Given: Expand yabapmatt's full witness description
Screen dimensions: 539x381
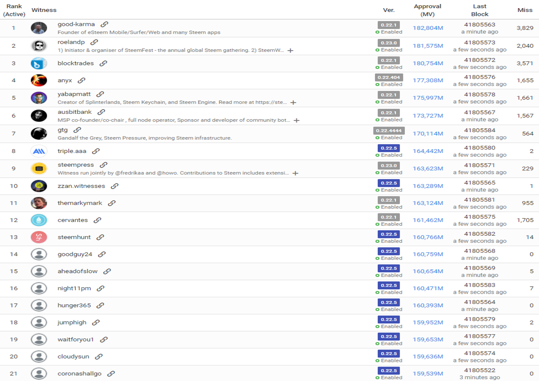Looking at the screenshot, I should pyautogui.click(x=293, y=102).
